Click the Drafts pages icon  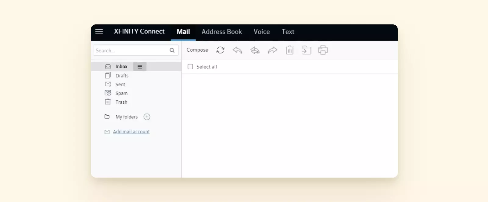pyautogui.click(x=108, y=75)
